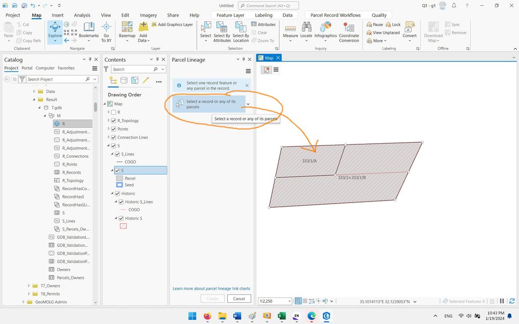Viewport: 519px width, 324px height.
Task: Switch Contents to List By Data Source
Action: (124, 80)
